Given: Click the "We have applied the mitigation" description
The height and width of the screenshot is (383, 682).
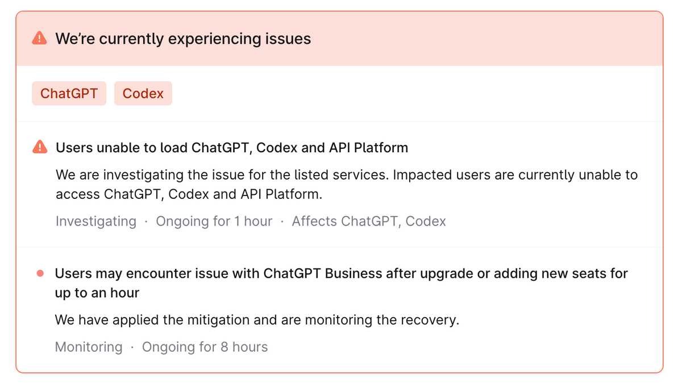Looking at the screenshot, I should [x=256, y=320].
